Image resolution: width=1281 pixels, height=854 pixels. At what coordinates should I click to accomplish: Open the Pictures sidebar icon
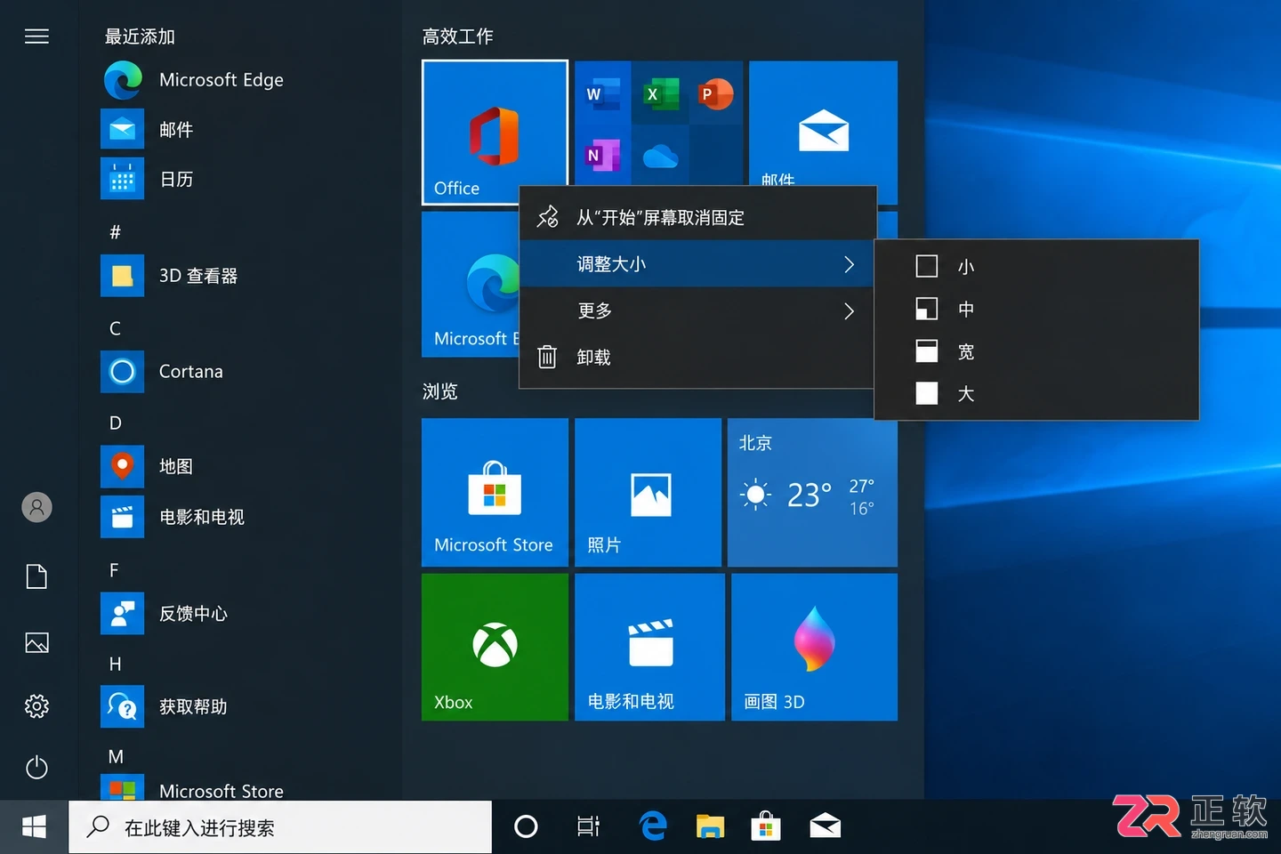[36, 642]
